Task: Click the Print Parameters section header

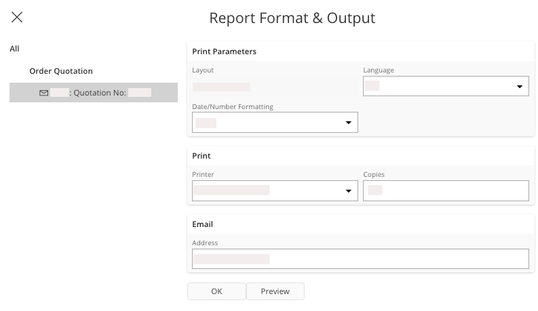Action: click(x=225, y=51)
